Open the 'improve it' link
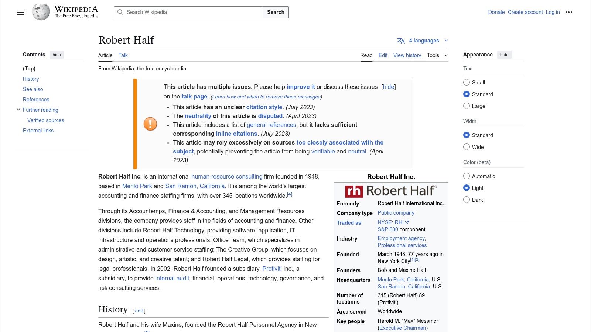The height and width of the screenshot is (332, 591). (x=301, y=87)
